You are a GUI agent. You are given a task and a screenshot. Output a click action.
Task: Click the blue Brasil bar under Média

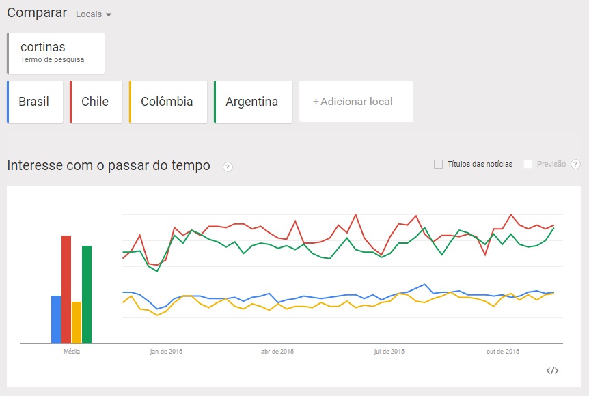coord(55,317)
